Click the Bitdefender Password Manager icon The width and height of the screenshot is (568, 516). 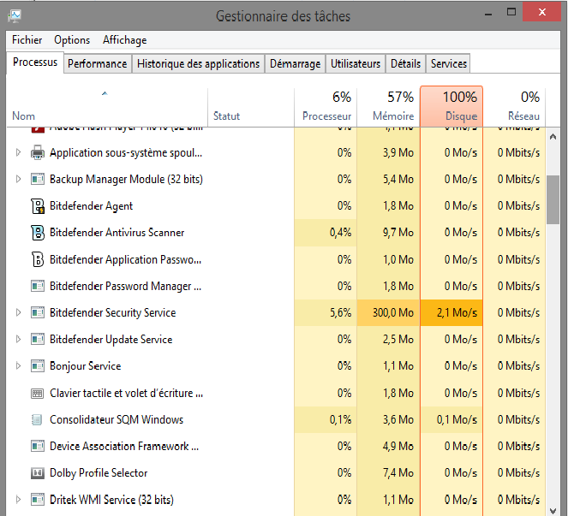tap(38, 286)
